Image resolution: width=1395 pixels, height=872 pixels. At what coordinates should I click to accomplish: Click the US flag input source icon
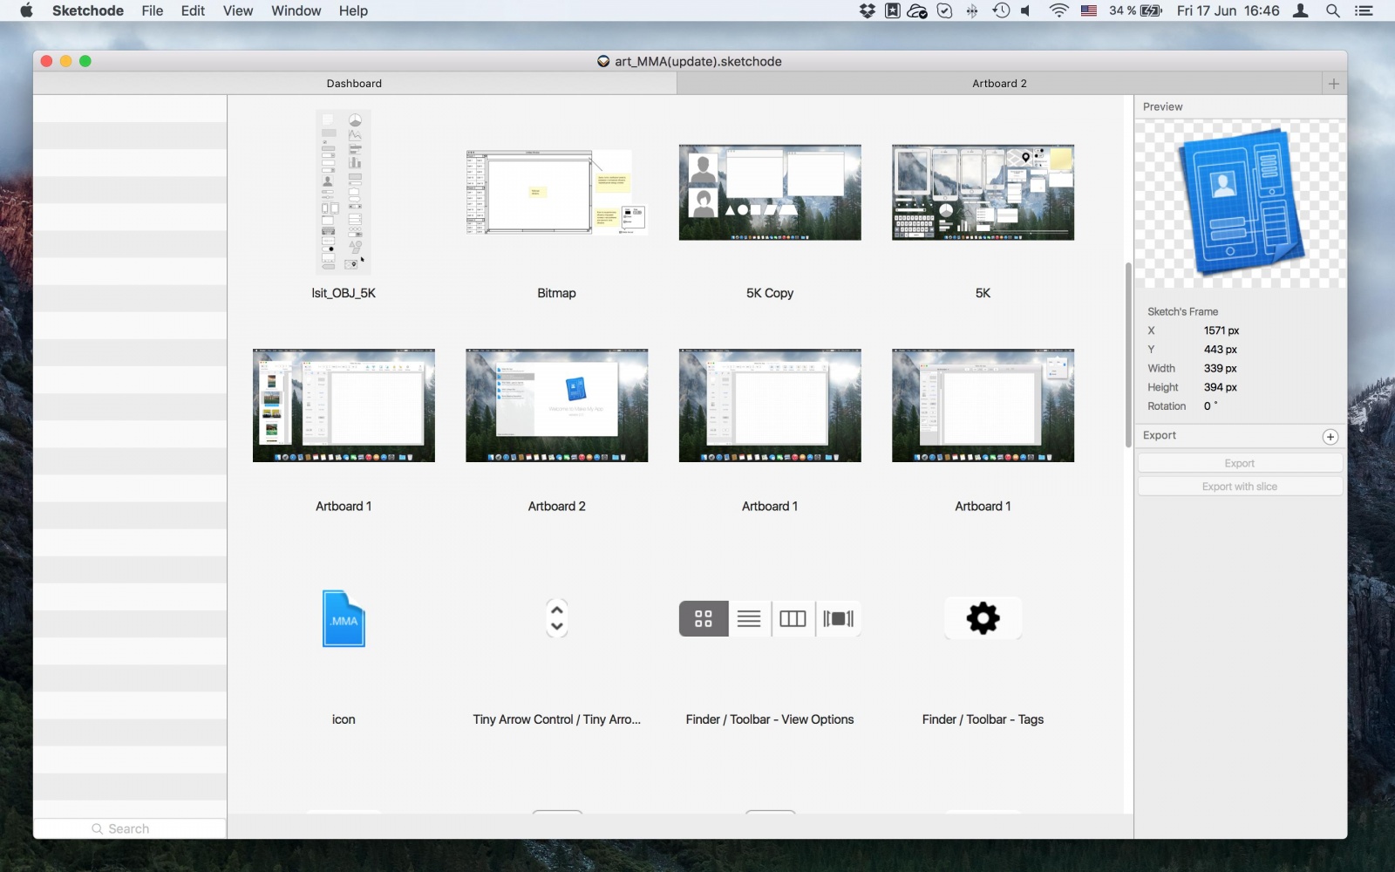click(x=1089, y=10)
